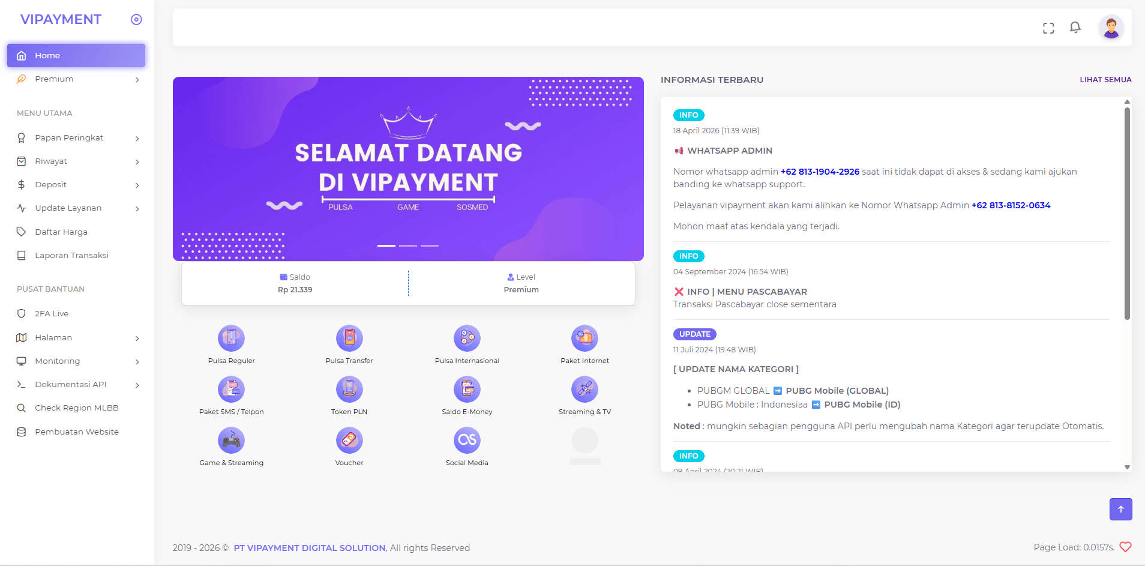
Task: Open the Pembuatan Website menu item
Action: 76,432
